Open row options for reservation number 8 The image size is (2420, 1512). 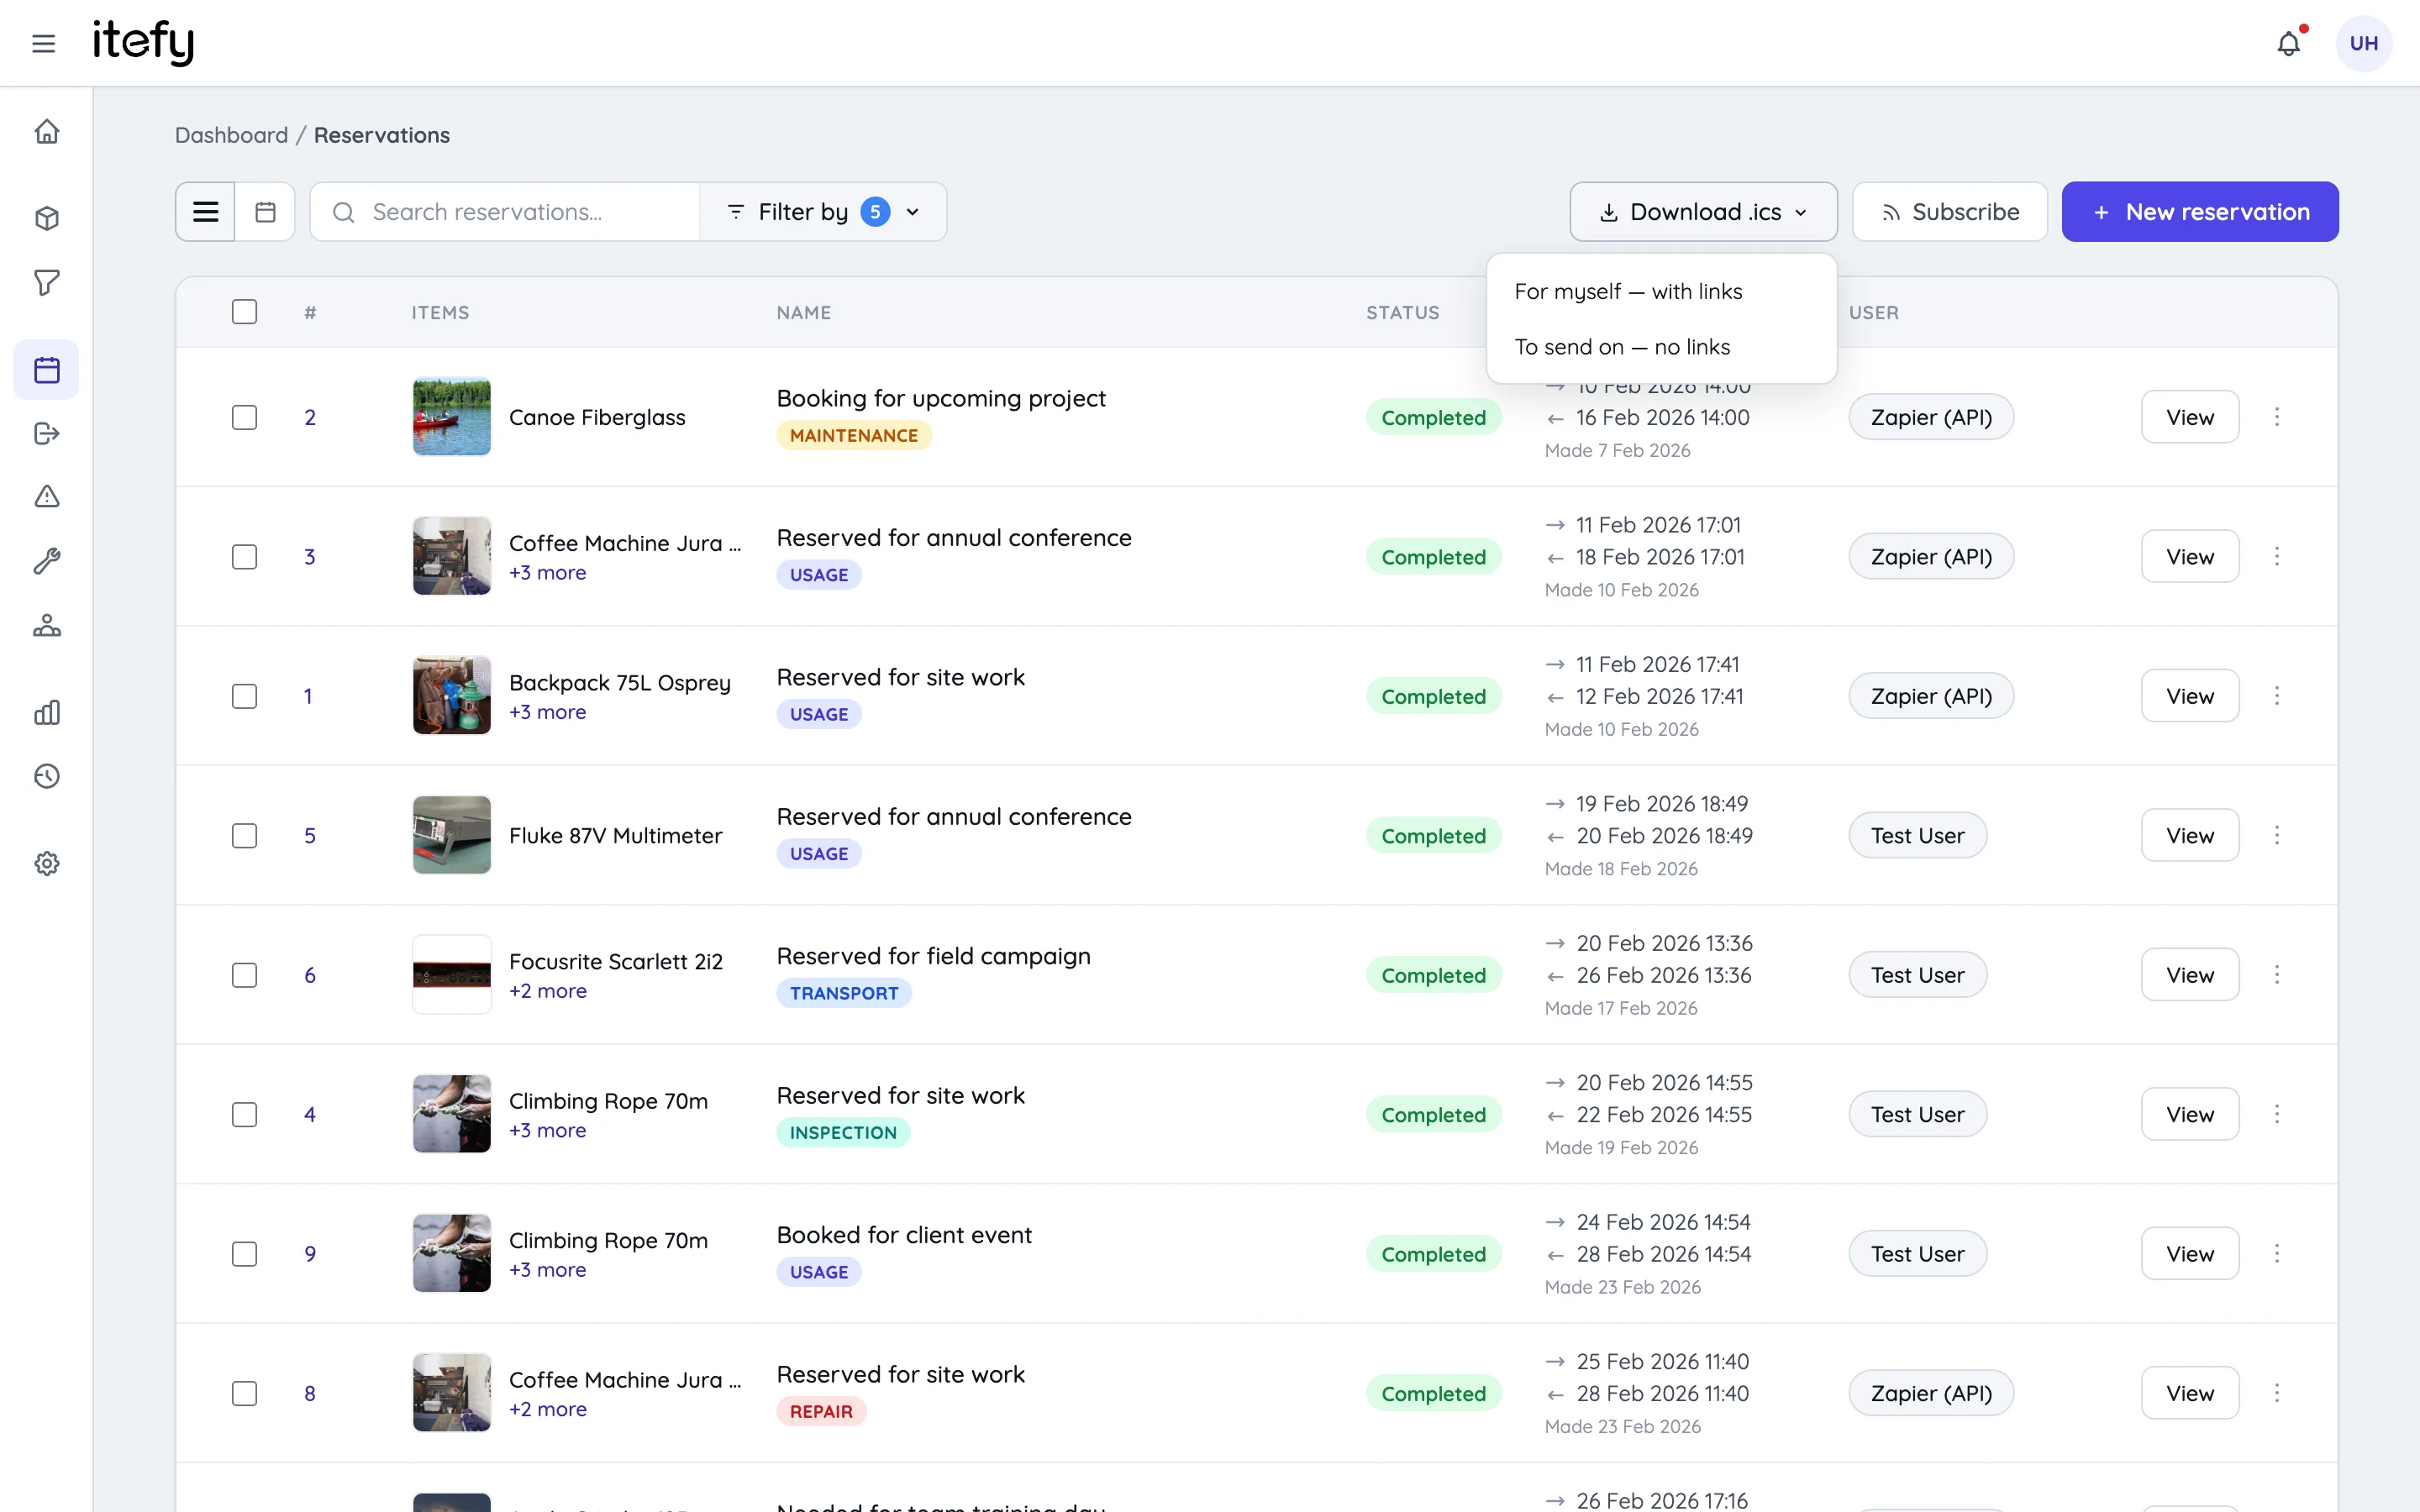[2277, 1393]
